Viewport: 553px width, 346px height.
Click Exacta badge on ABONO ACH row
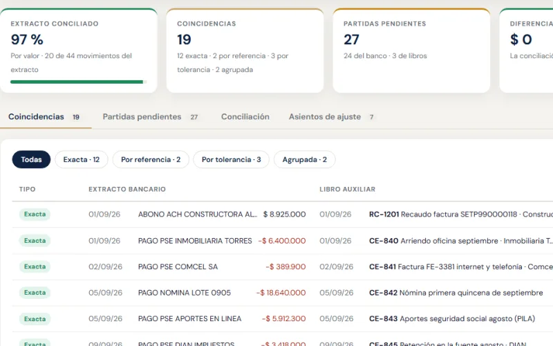(x=35, y=215)
